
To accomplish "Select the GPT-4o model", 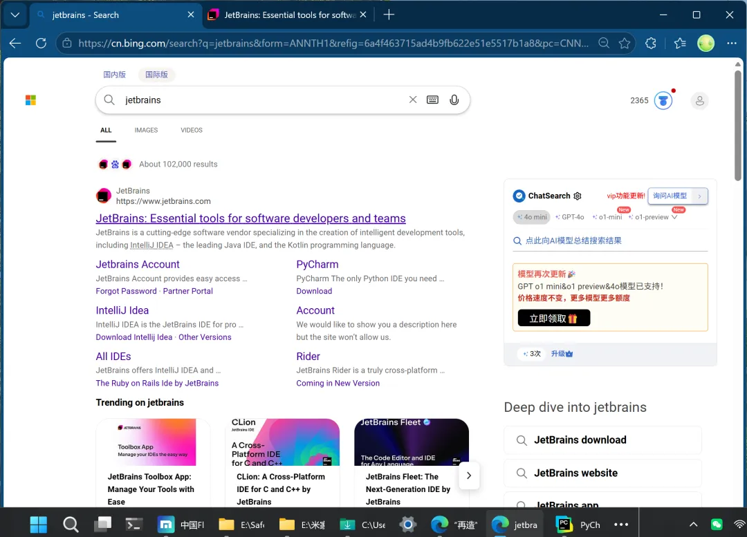I will (570, 217).
